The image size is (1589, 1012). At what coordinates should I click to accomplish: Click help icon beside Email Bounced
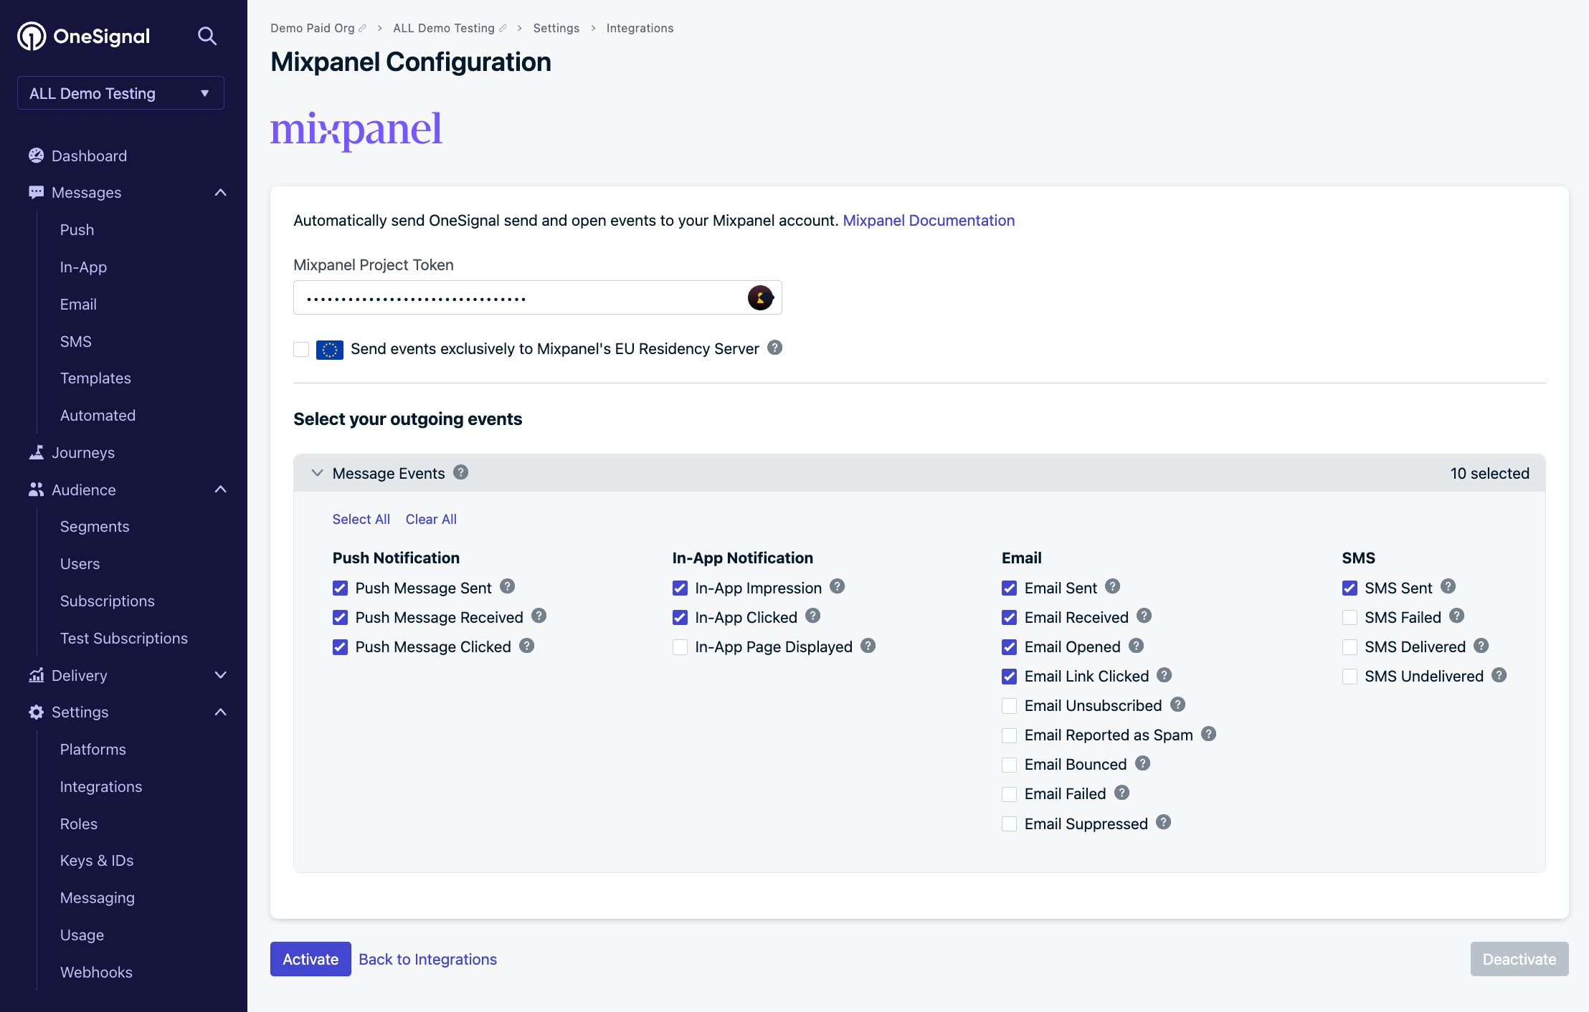(1143, 763)
